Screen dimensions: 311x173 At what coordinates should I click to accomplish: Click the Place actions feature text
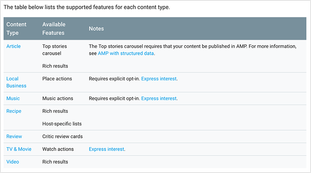(57, 79)
